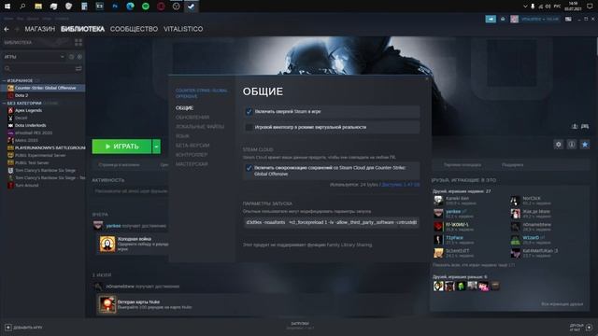
Task: Click the launch options input field
Action: tap(331, 222)
